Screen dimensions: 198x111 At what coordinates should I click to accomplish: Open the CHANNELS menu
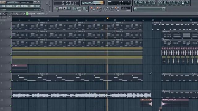pos(10,6)
